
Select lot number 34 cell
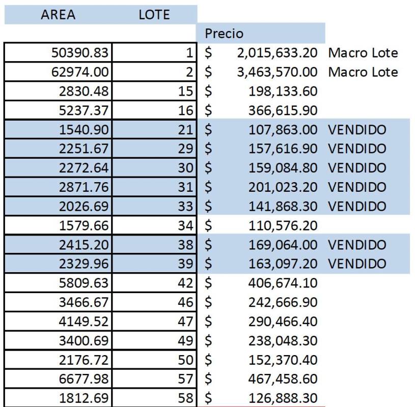click(x=154, y=226)
